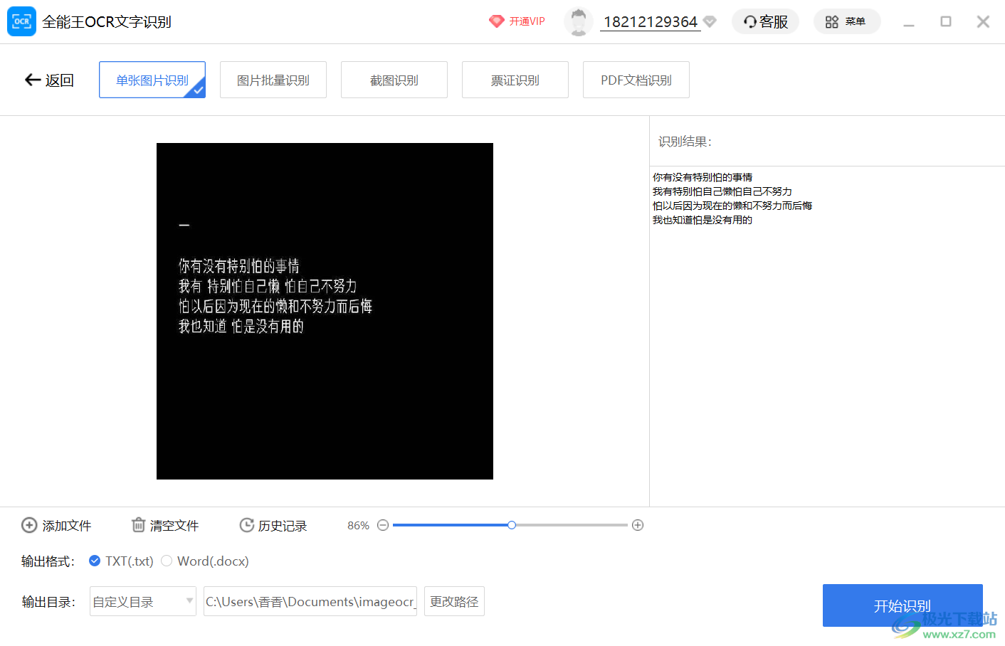Select 单张图片识别 tab
The image size is (1005, 646).
pos(152,80)
